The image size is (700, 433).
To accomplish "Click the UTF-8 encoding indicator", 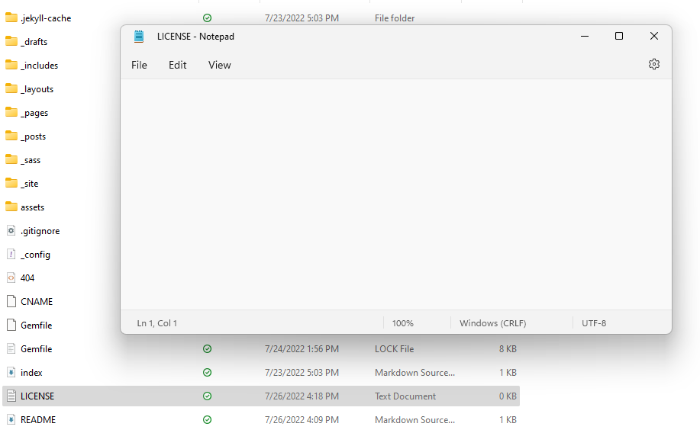I will point(594,323).
